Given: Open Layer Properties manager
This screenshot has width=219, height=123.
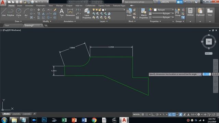Looking at the screenshot, I should click(x=87, y=13).
